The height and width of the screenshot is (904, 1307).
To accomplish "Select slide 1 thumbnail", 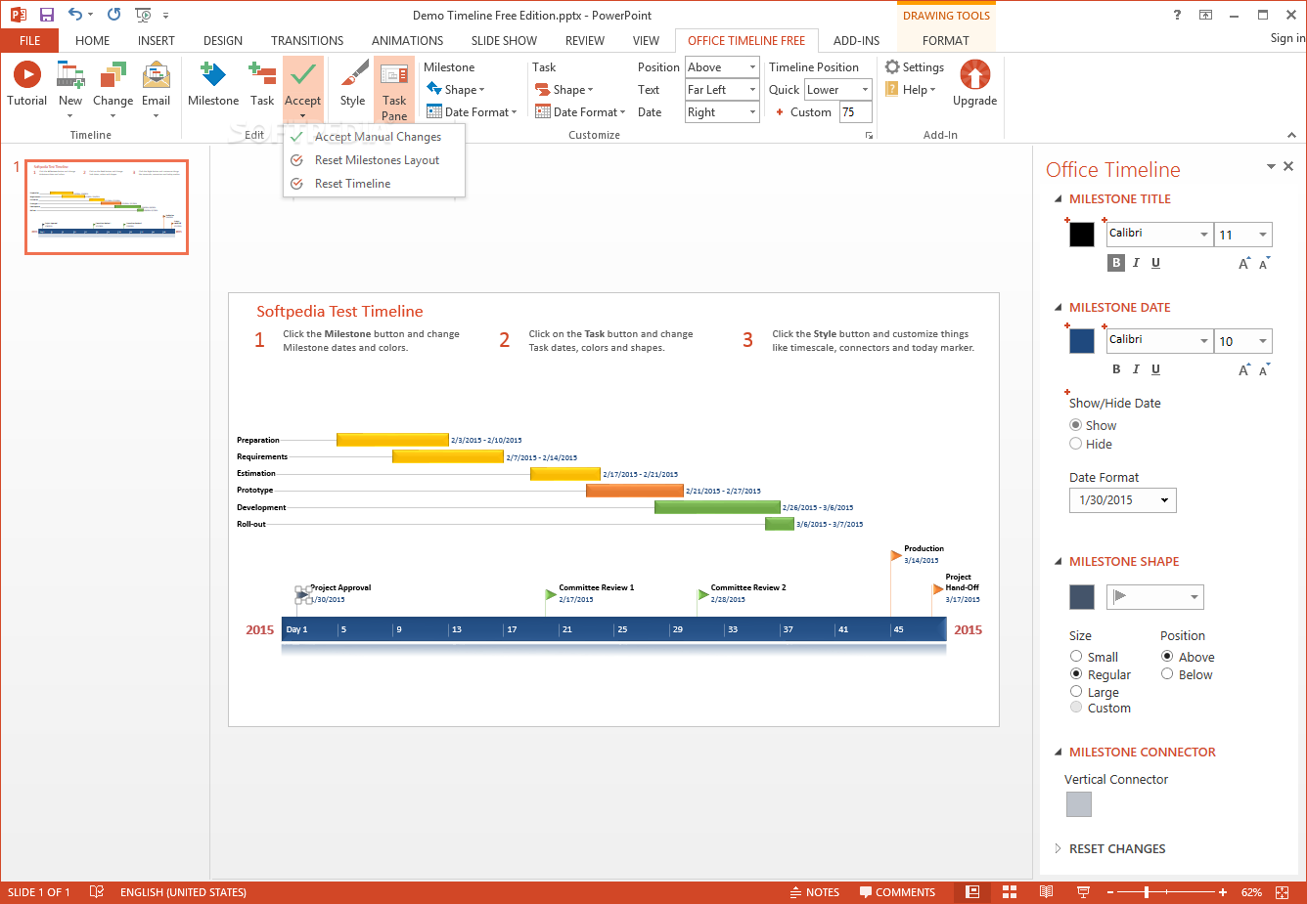I will 107,207.
